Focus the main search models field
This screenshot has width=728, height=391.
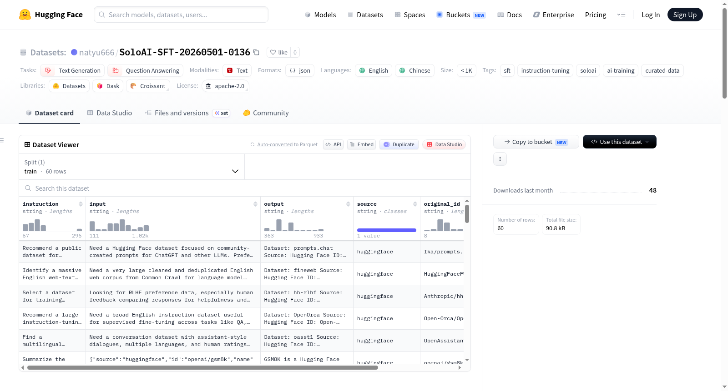point(181,15)
